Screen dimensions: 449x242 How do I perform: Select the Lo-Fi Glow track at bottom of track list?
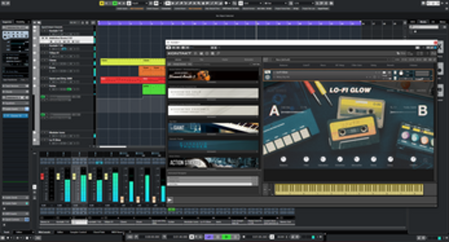point(67,140)
